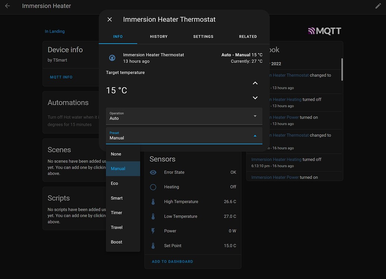Click the Currently: 27 °C text
The height and width of the screenshot is (279, 386).
point(247,61)
